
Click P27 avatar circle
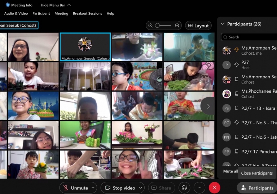[227, 65]
